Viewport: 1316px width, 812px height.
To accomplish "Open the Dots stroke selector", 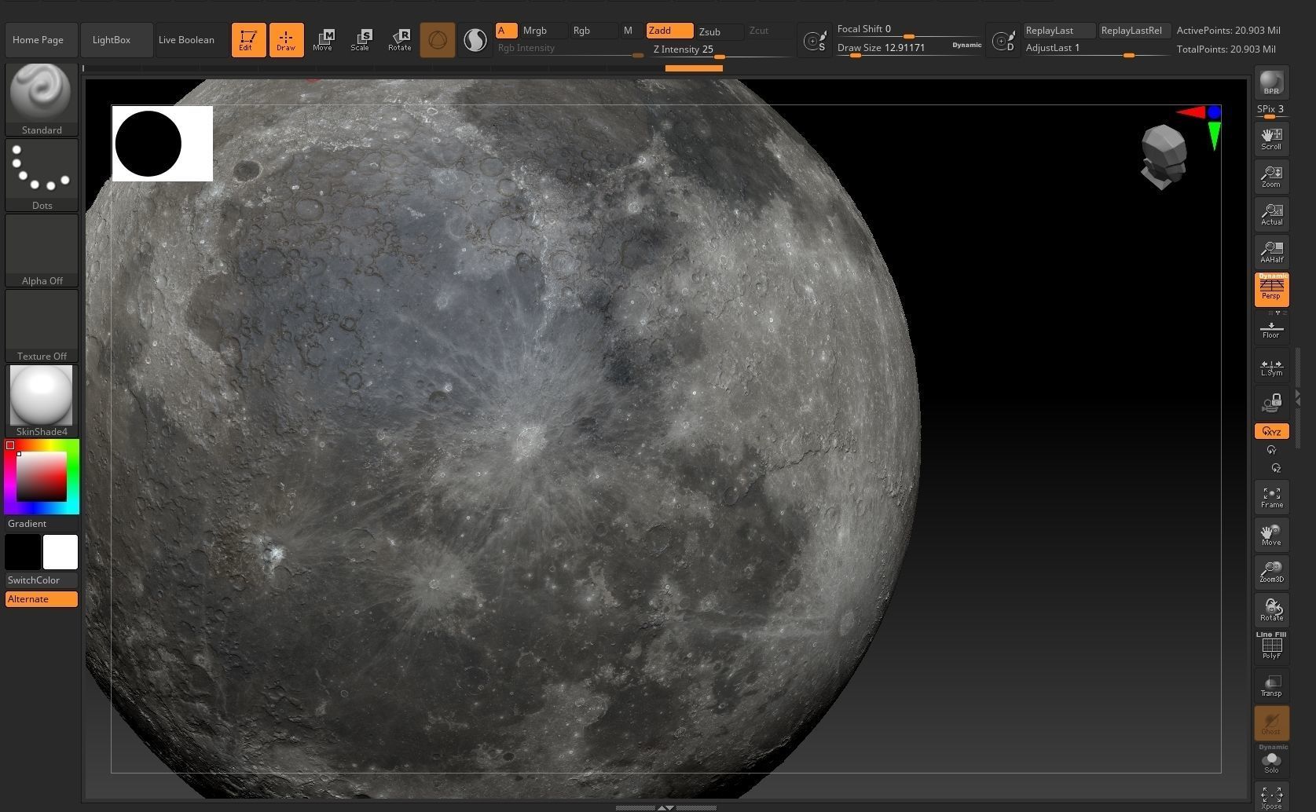I will [x=41, y=174].
